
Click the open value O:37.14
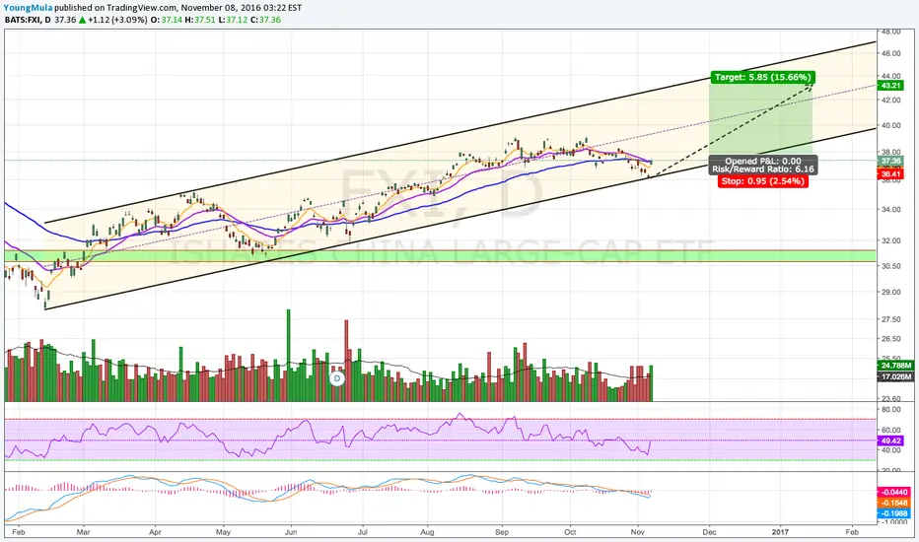pos(167,20)
